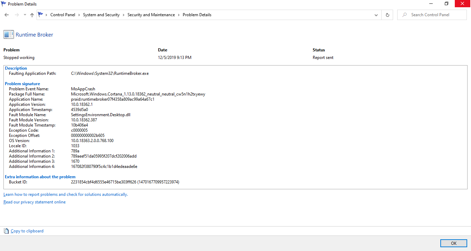Image resolution: width=471 pixels, height=251 pixels.
Task: Open System and Security breadcrumb
Action: point(101,15)
